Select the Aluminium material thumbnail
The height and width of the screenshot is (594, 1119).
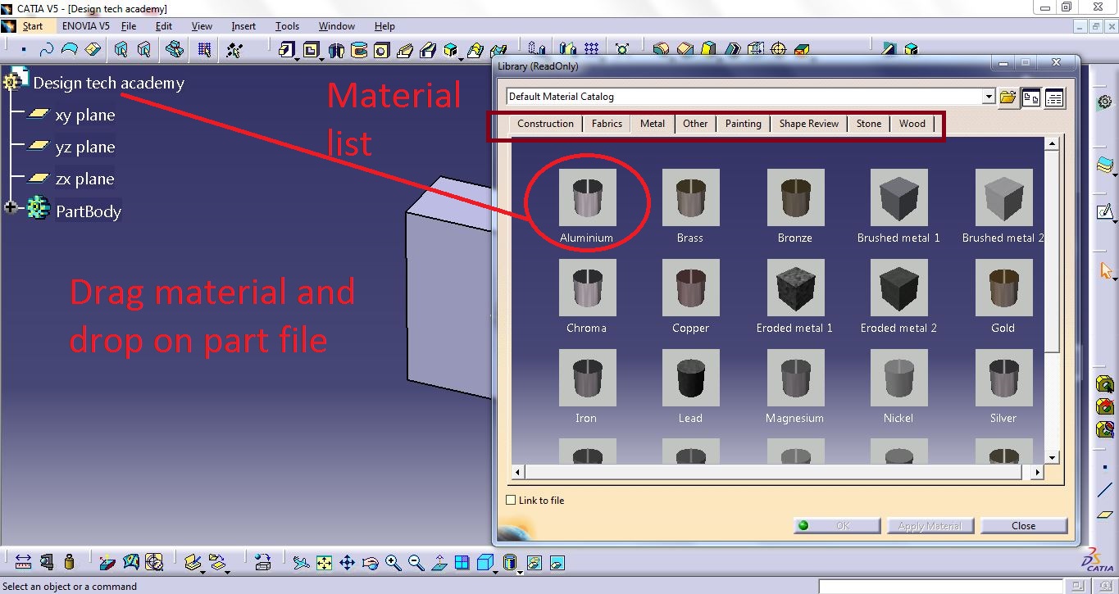coord(586,197)
